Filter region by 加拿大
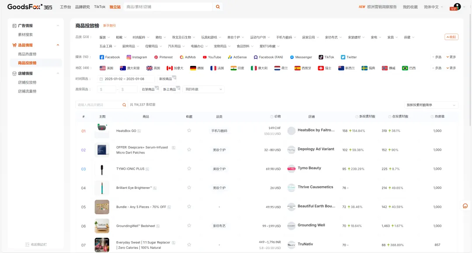Image resolution: width=472 pixels, height=253 pixels. pos(175,68)
